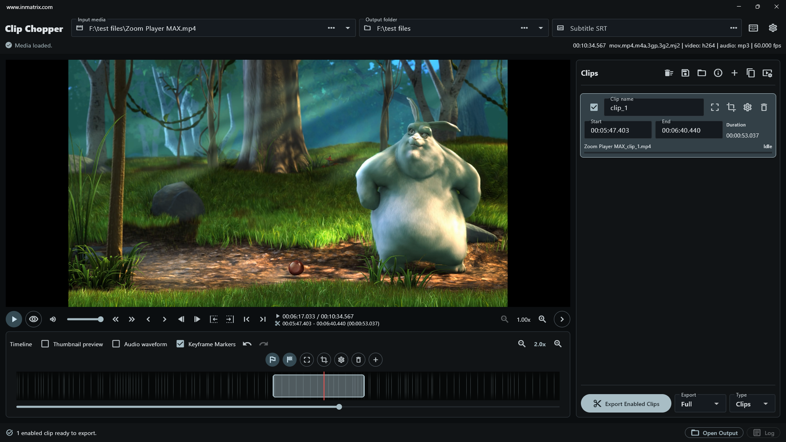Screen dimensions: 786x442
Task: Open clips video settings icon
Action: pyautogui.click(x=767, y=73)
